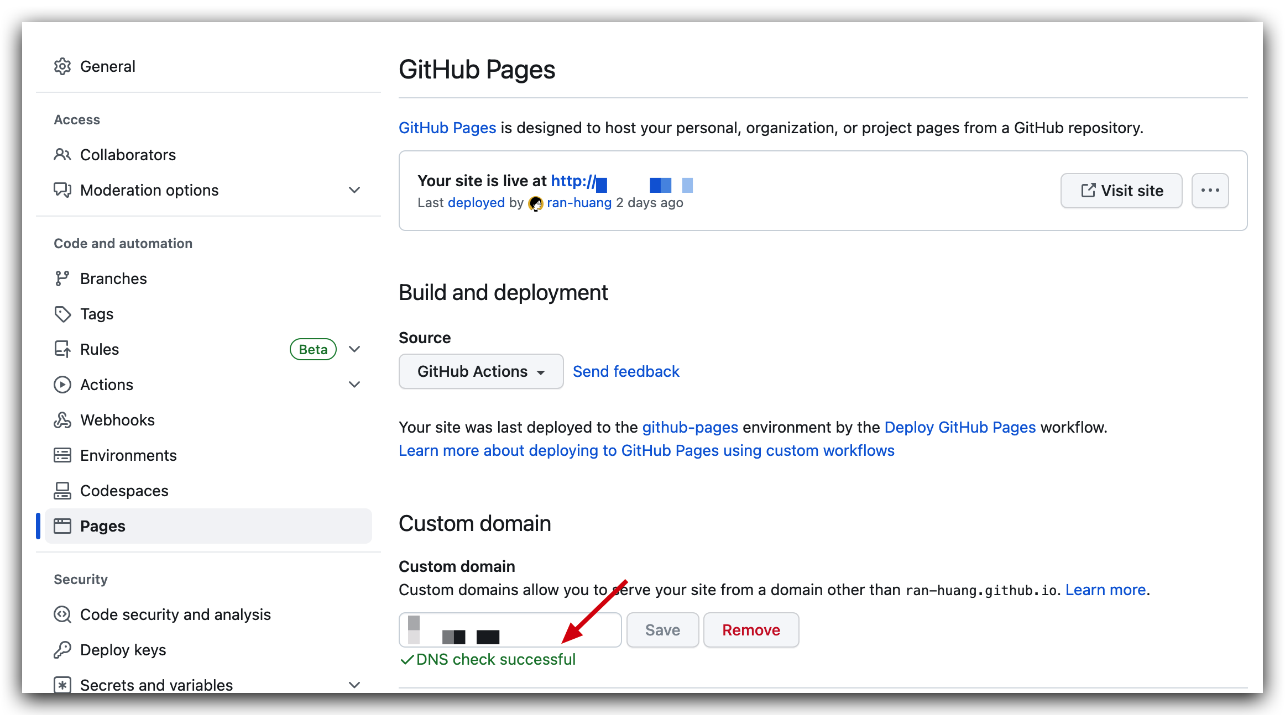The image size is (1285, 715).
Task: Click the General gear icon
Action: [x=62, y=66]
